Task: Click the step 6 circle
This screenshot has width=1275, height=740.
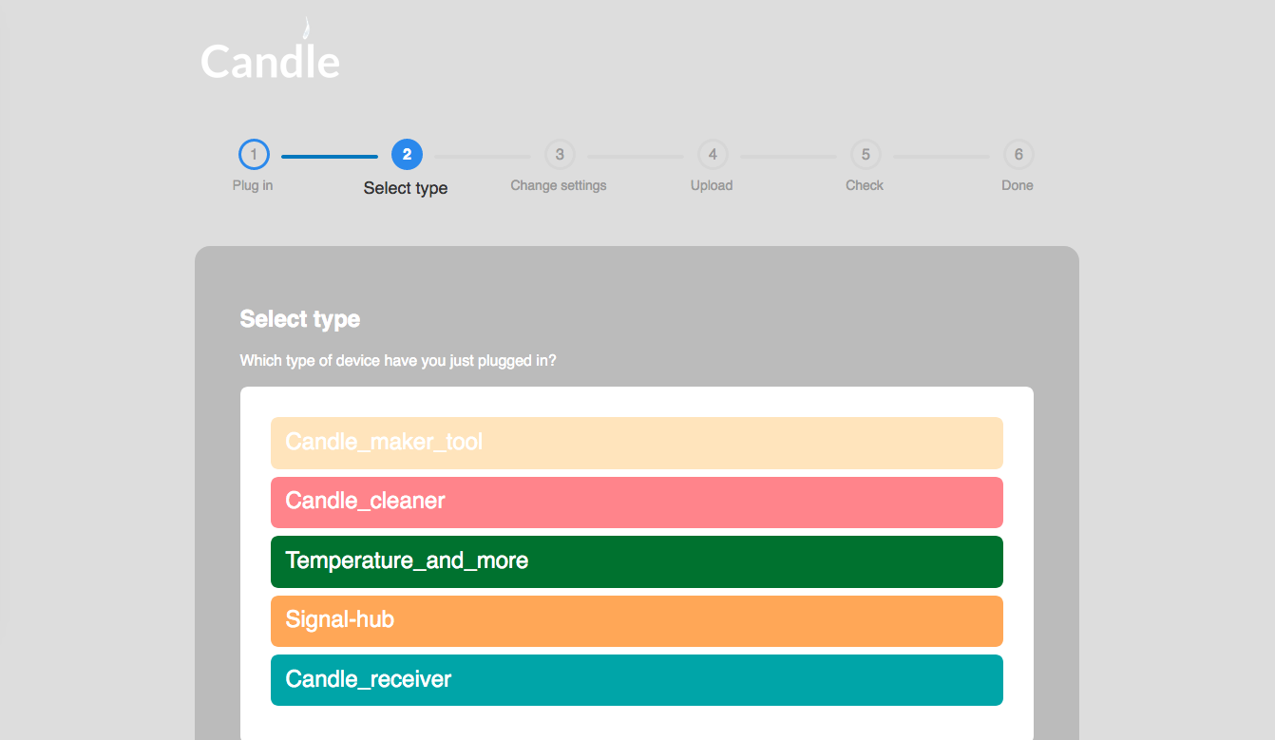Action: (1018, 155)
